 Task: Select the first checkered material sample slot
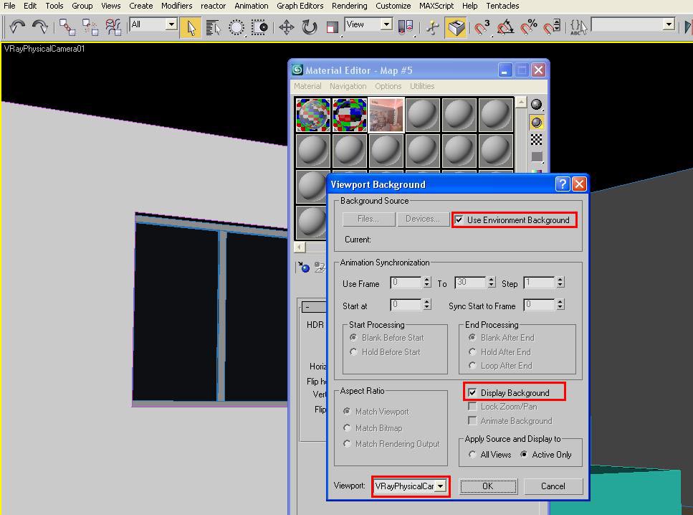[313, 115]
